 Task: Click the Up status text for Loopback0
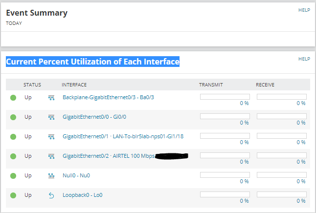[x=28, y=195]
